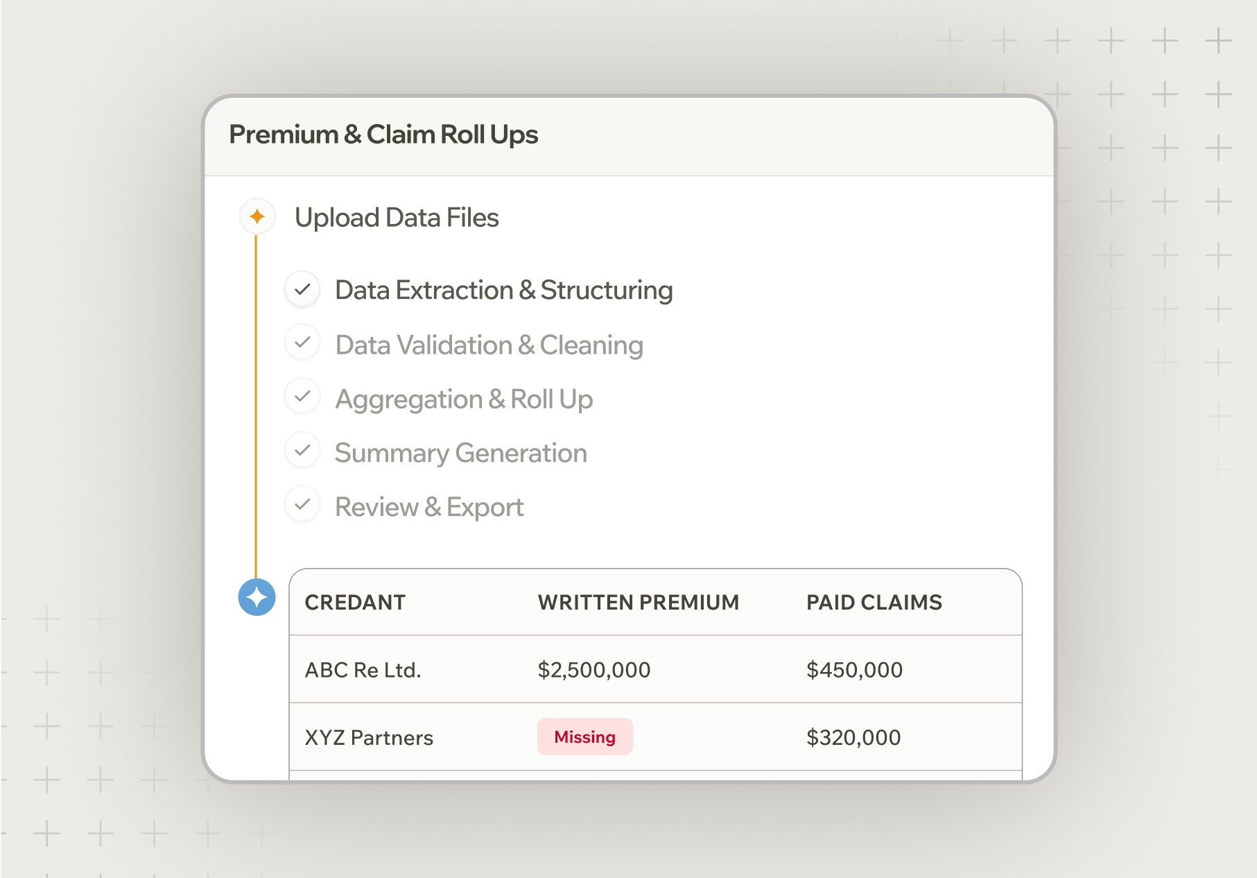Select the ABC Re Ltd. row

363,670
